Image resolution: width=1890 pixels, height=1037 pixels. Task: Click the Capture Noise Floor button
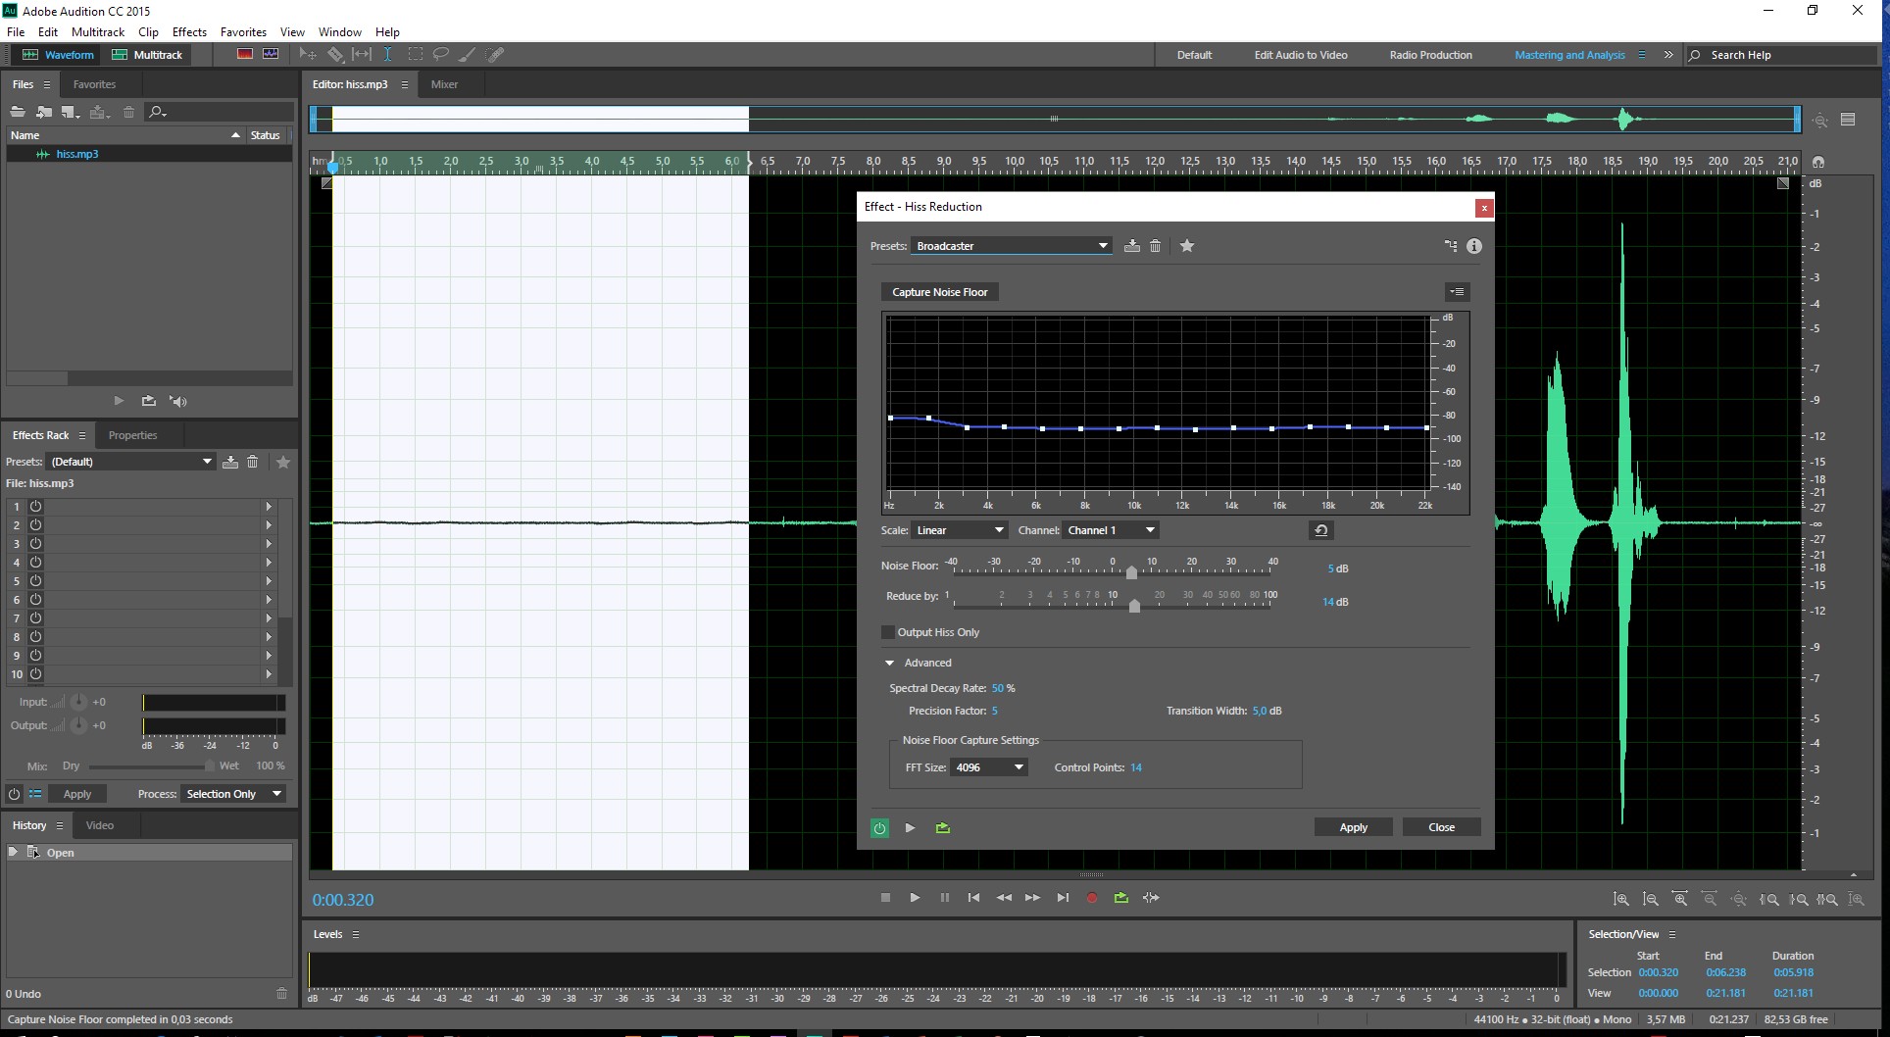tap(939, 292)
